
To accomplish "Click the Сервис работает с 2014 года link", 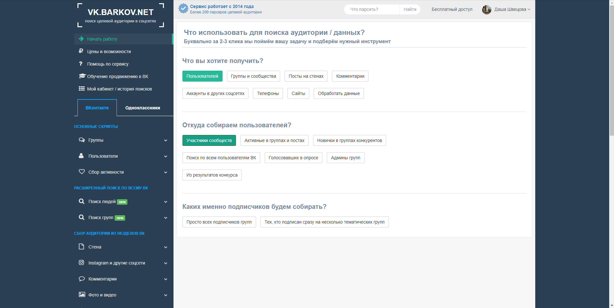I will tap(222, 6).
